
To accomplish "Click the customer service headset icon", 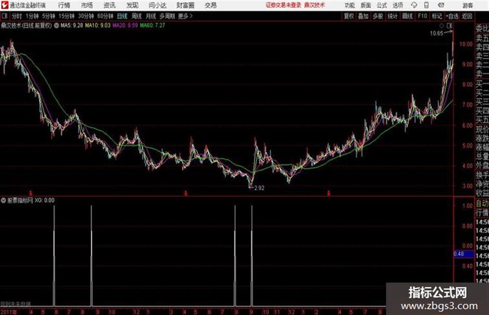I will (x=414, y=5).
